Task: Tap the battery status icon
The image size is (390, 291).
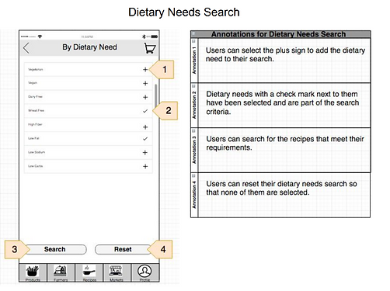Action: (x=155, y=36)
